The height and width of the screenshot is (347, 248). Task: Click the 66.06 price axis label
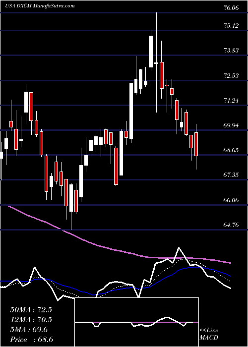click(231, 200)
